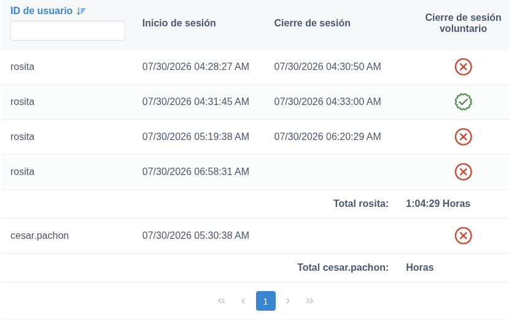The width and height of the screenshot is (509, 323).
Task: Click rosita in the 06:58:31 AM row
Action: pyautogui.click(x=22, y=172)
